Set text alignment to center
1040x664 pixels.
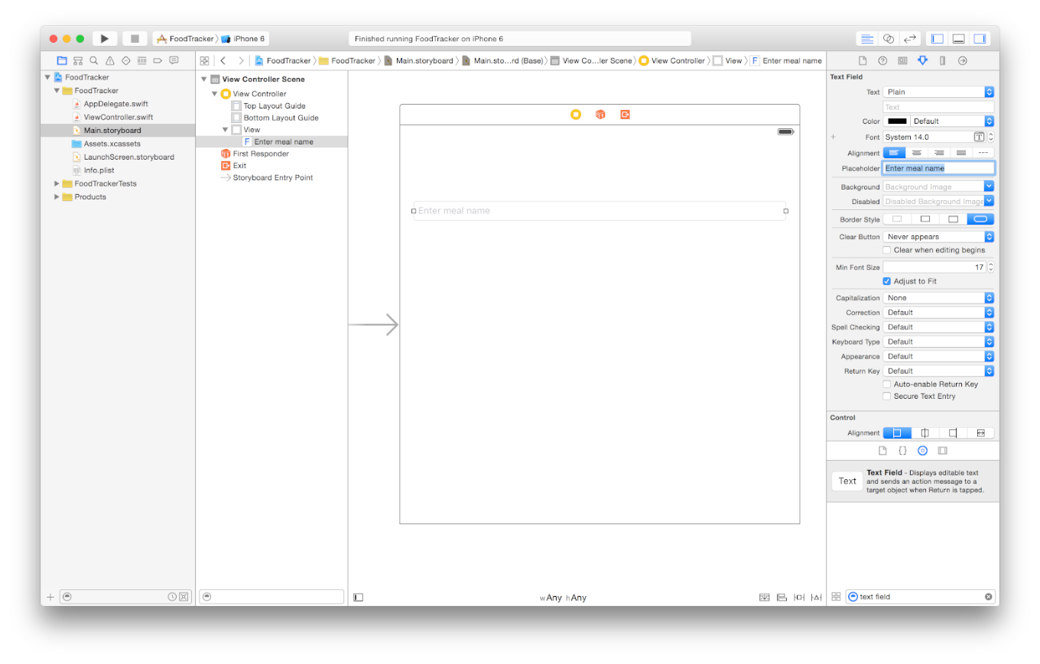coord(916,153)
